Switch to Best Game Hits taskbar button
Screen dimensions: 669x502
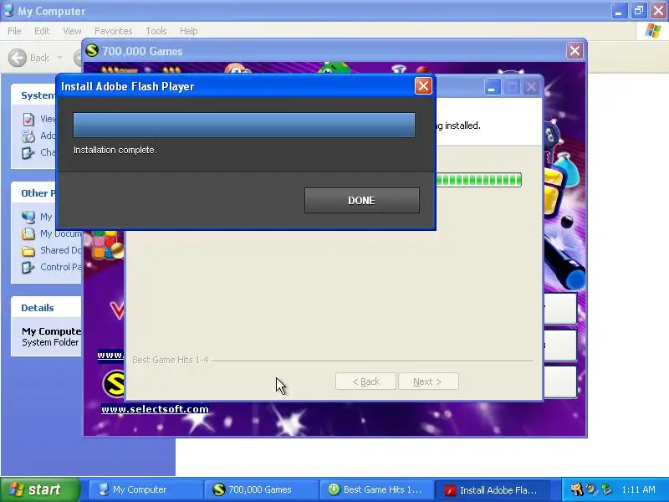pyautogui.click(x=375, y=489)
